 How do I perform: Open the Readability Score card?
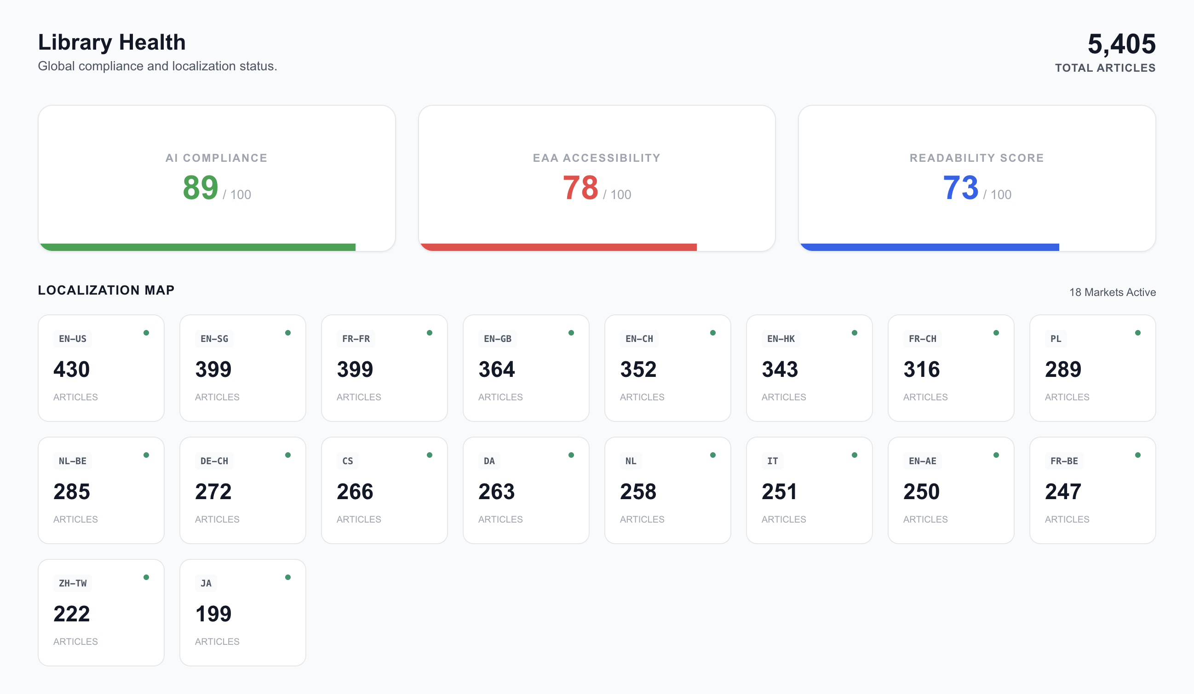tap(976, 177)
